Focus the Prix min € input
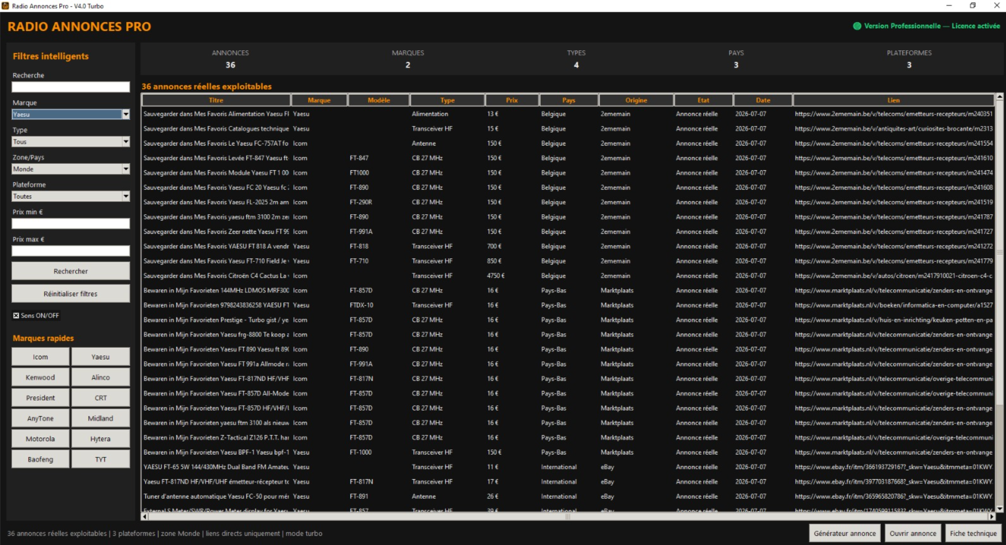Viewport: 1006px width, 545px height. pos(71,224)
